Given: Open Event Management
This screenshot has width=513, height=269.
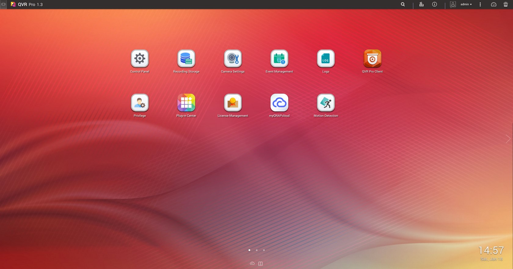Looking at the screenshot, I should point(279,59).
